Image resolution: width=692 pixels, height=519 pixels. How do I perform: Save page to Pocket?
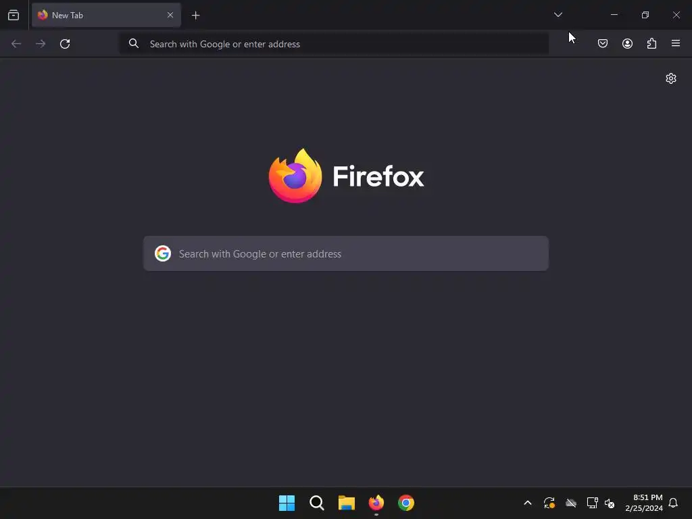tap(603, 43)
